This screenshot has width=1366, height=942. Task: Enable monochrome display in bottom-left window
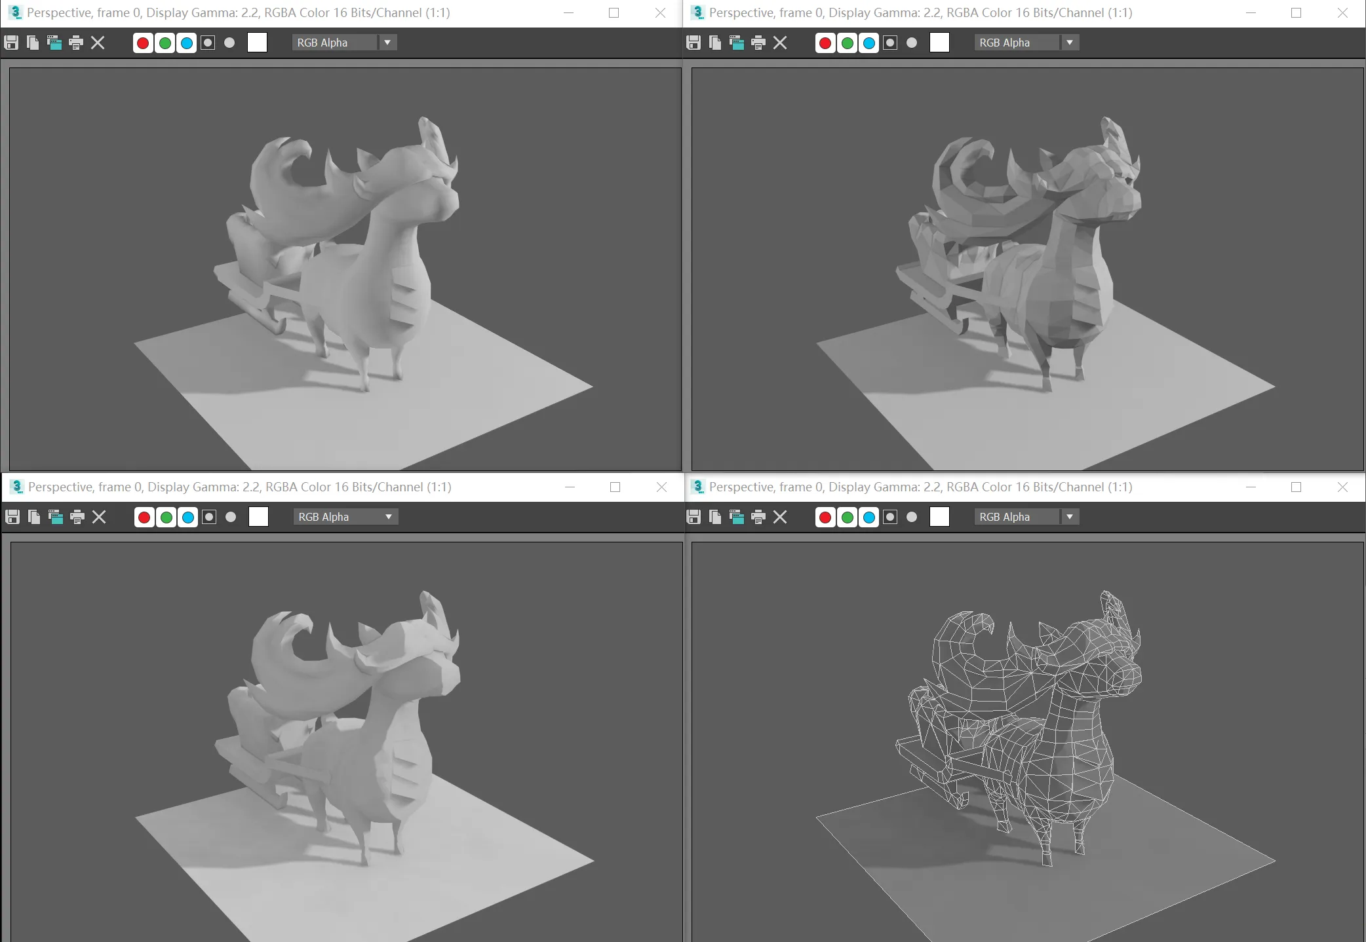(231, 517)
